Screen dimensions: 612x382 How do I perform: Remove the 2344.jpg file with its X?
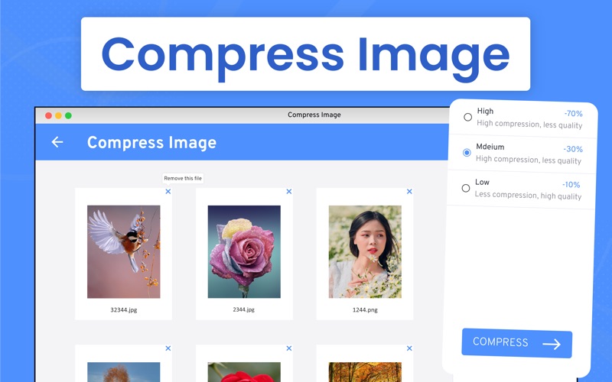click(289, 192)
